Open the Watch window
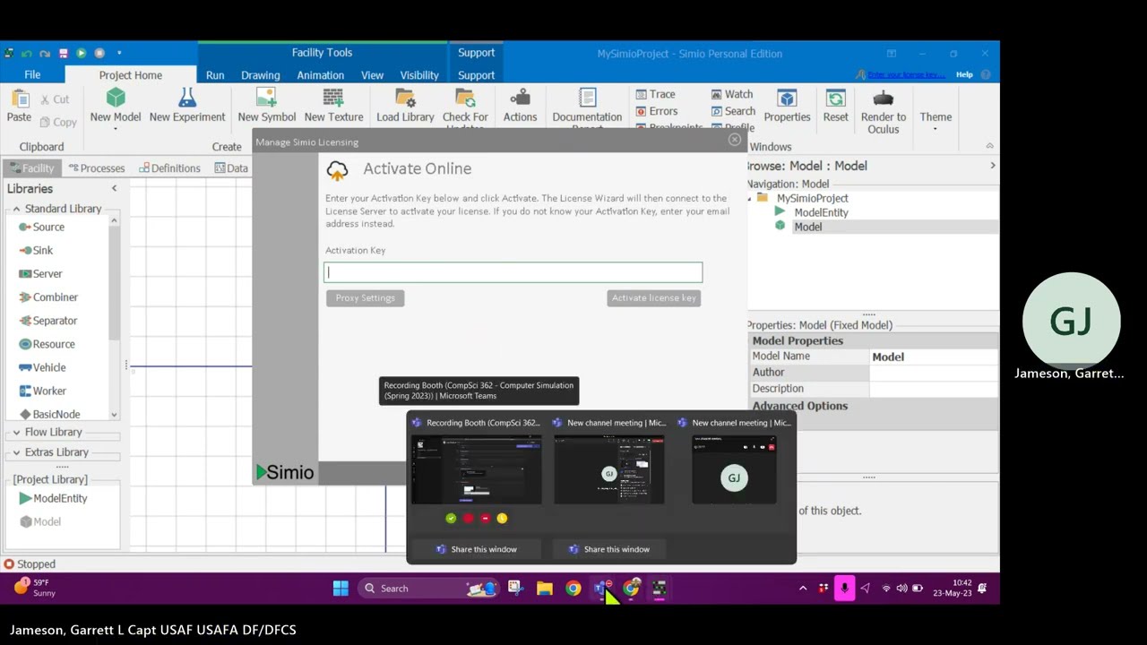This screenshot has height=645, width=1147. (732, 94)
